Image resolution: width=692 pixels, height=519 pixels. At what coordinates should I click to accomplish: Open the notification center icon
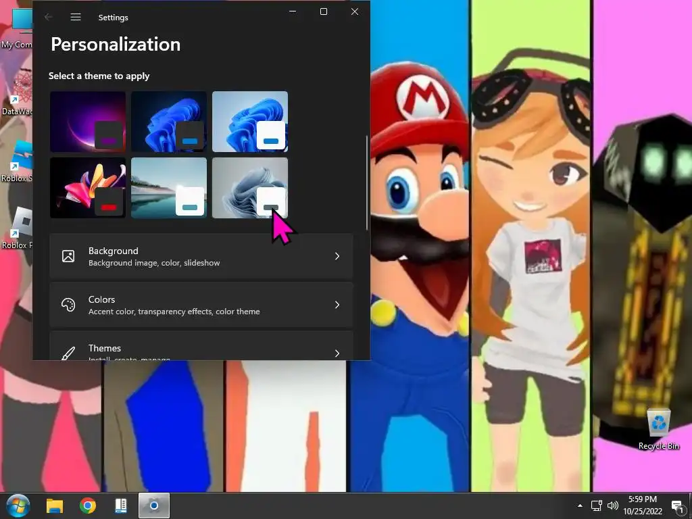677,506
